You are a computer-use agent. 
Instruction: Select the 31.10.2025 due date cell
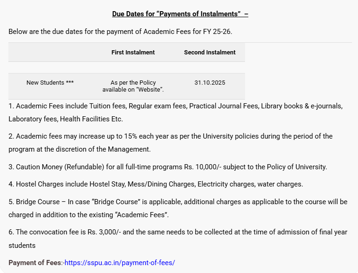210,83
